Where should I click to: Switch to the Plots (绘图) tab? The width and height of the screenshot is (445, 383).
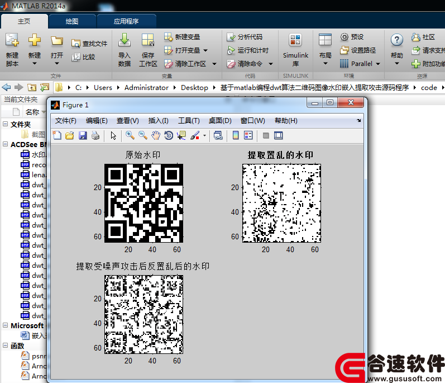pyautogui.click(x=72, y=21)
